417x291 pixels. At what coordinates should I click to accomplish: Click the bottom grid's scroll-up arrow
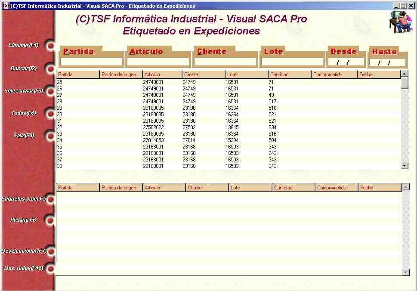405,187
